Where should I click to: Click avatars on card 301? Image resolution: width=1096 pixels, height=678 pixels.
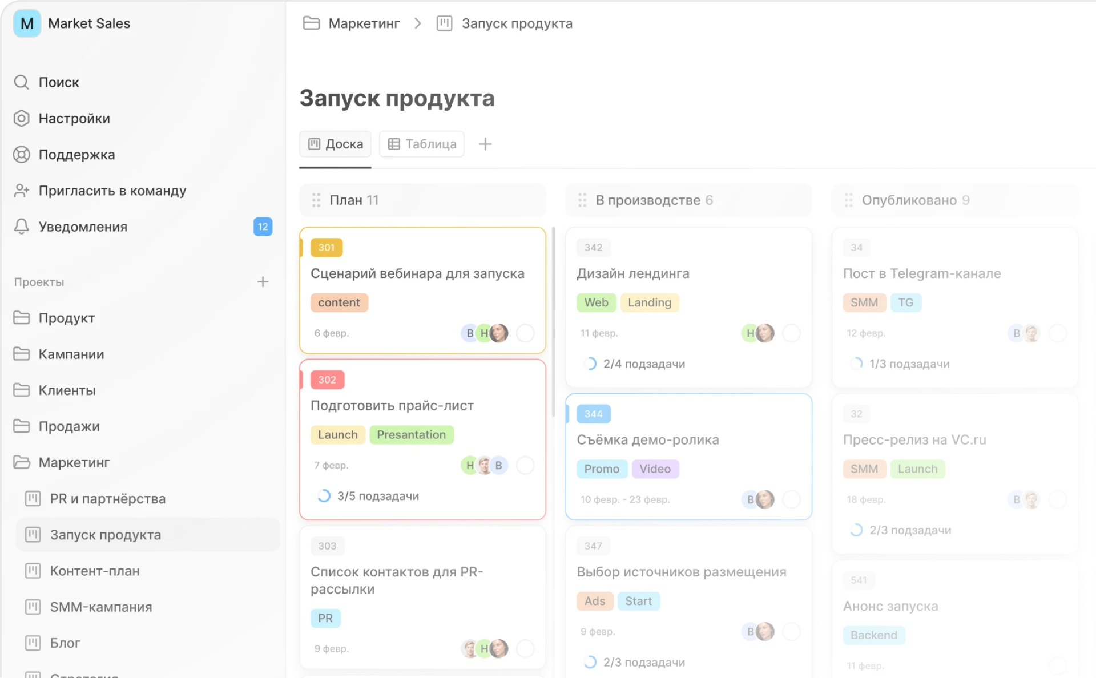coord(485,333)
